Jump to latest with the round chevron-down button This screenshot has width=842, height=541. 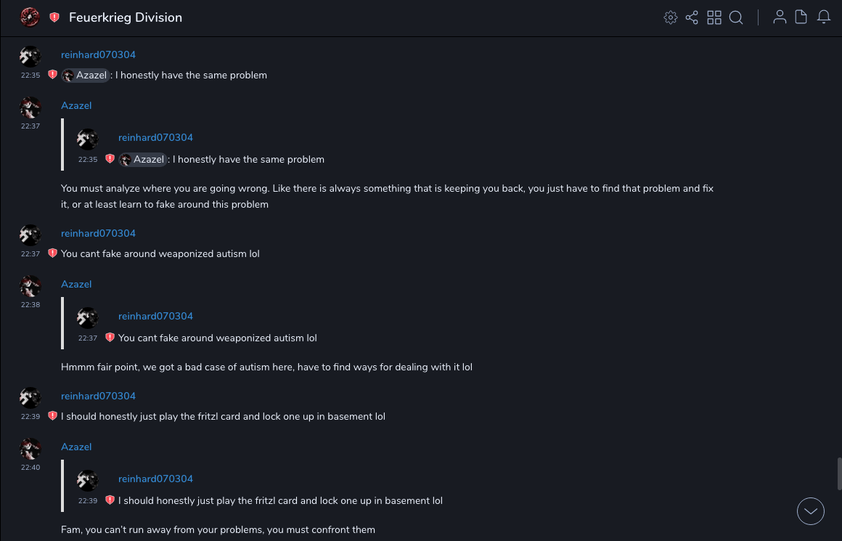tap(811, 511)
